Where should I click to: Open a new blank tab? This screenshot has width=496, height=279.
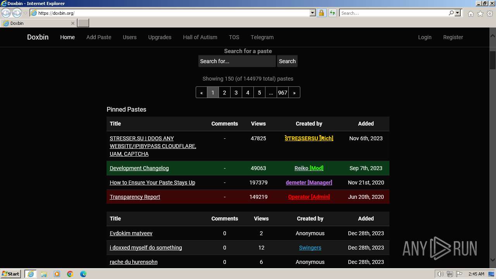click(x=83, y=23)
